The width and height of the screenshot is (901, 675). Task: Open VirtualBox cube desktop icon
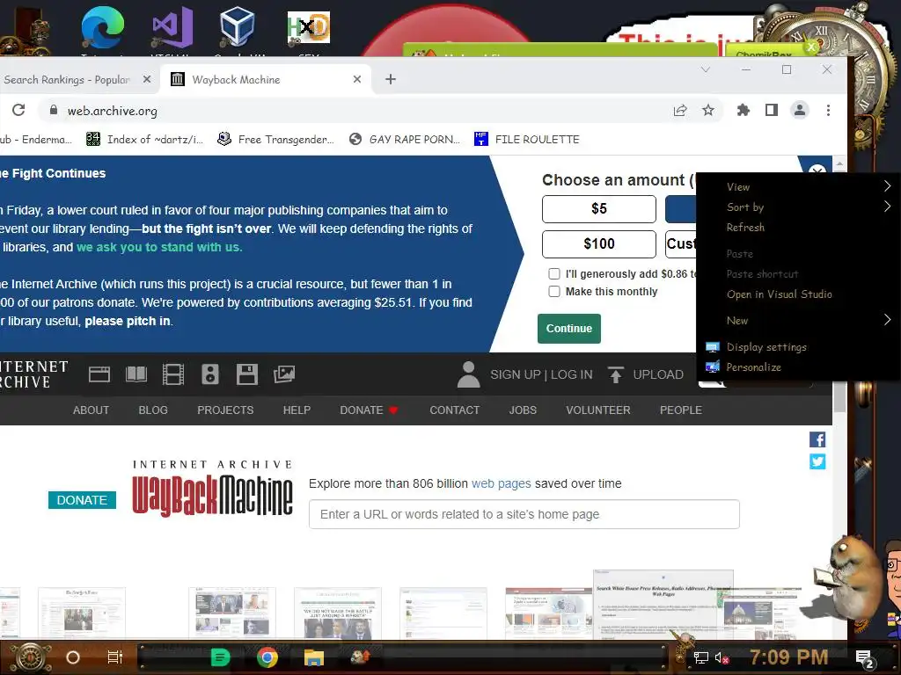pos(237,27)
